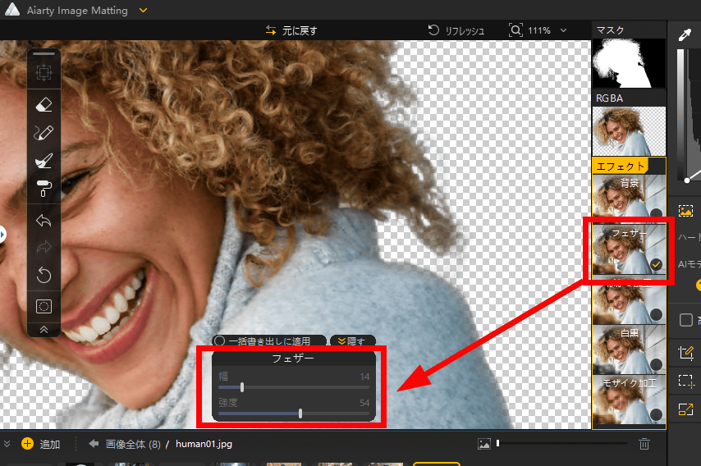Adjust the 強度 slider handle
This screenshot has width=701, height=466.
pyautogui.click(x=300, y=413)
